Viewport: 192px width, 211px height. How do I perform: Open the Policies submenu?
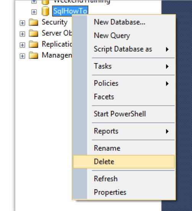[124, 83]
